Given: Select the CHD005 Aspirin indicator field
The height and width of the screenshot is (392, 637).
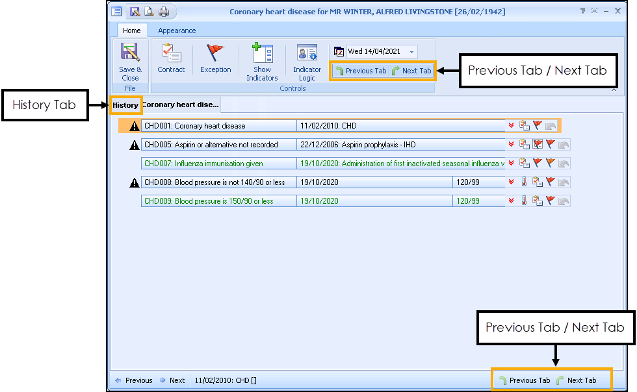Looking at the screenshot, I should [x=218, y=145].
